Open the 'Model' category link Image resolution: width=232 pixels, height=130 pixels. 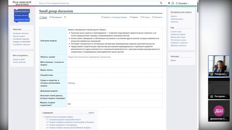[x=173, y=60]
